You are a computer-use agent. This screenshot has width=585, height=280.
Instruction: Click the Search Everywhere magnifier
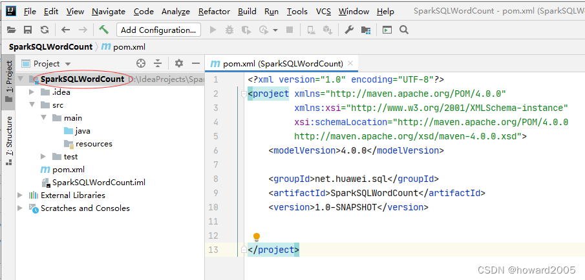point(403,30)
